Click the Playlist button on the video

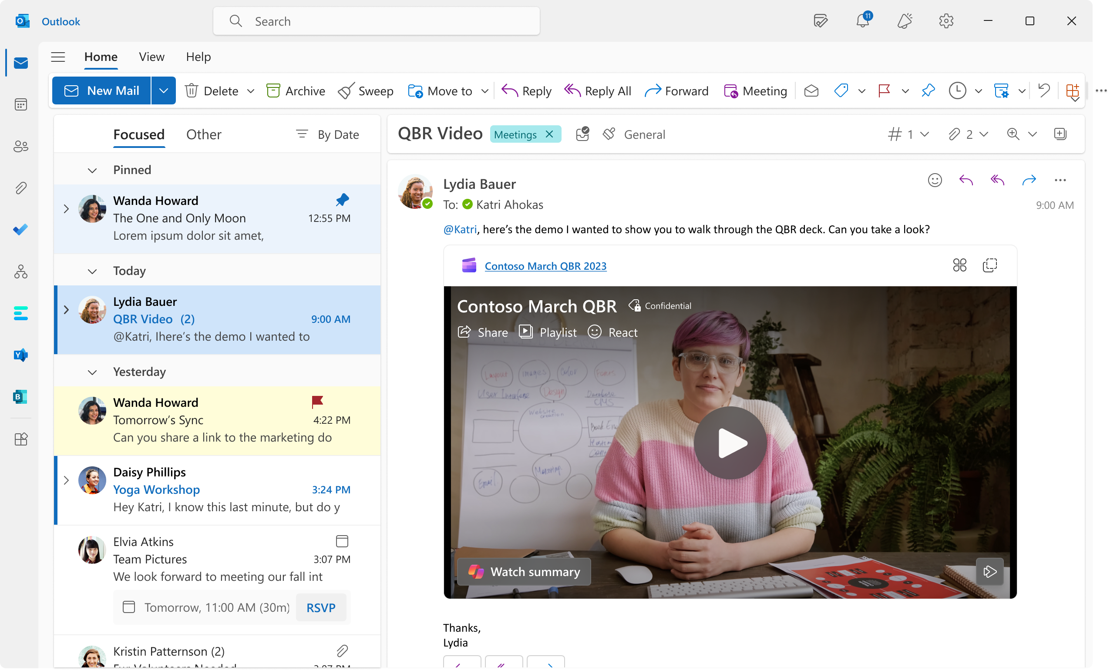click(x=548, y=332)
